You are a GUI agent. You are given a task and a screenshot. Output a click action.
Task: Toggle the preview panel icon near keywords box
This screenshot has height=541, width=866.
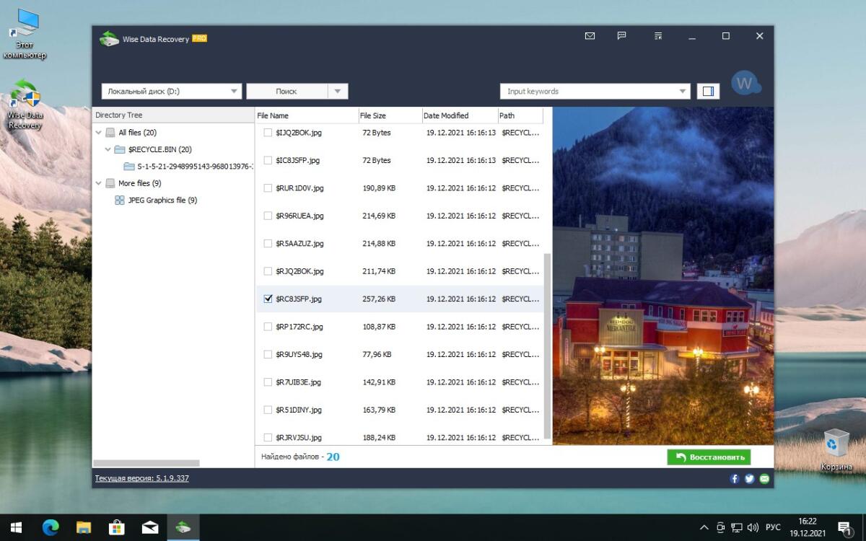708,91
